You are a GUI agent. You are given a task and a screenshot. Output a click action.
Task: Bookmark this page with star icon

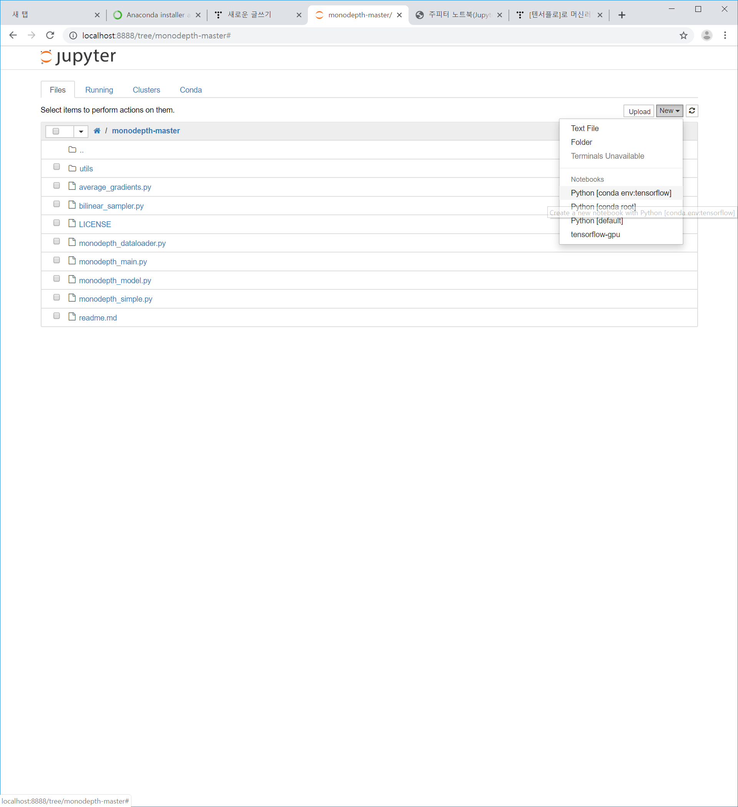click(x=683, y=35)
